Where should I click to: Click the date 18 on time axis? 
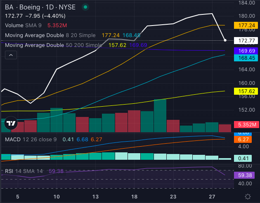pos(134,196)
